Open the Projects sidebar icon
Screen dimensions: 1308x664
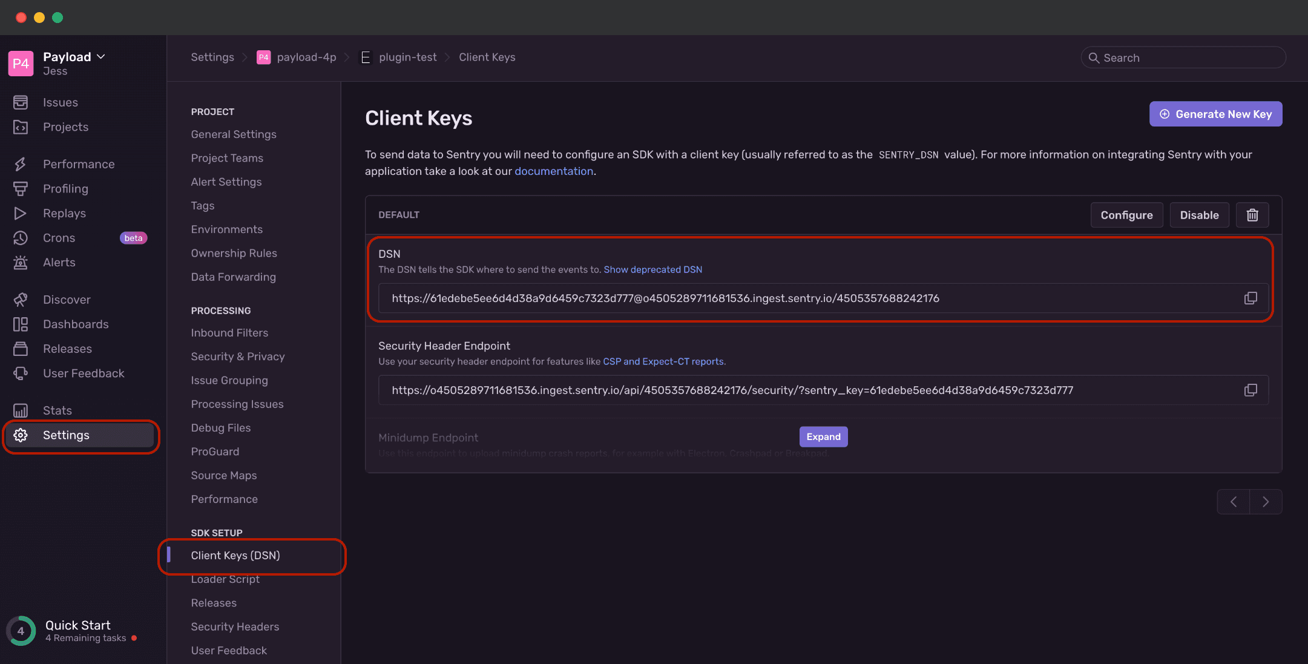click(x=21, y=127)
